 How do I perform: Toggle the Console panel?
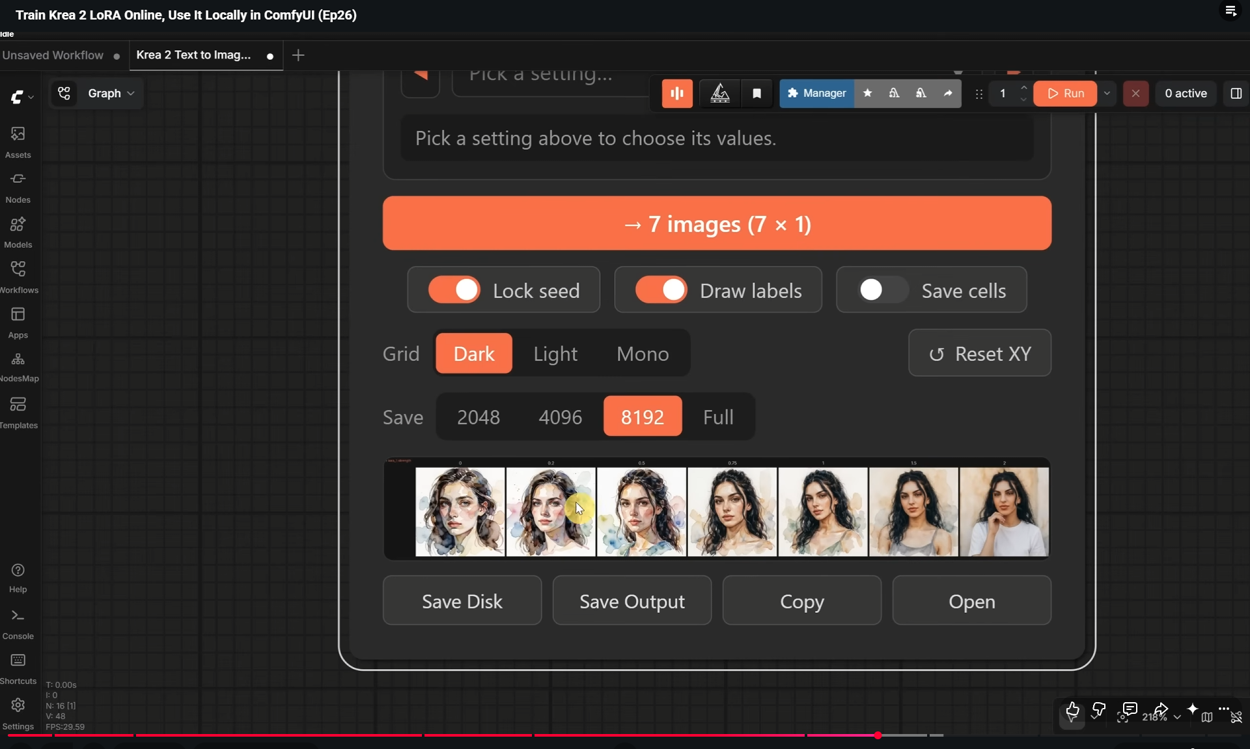(18, 623)
